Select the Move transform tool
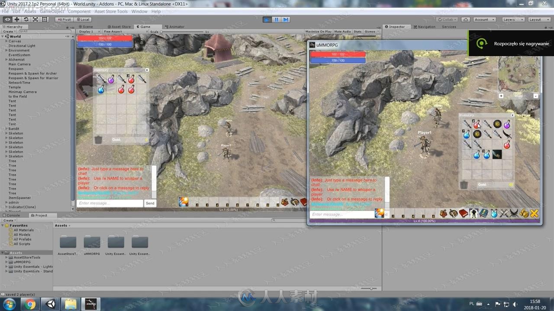 pyautogui.click(x=17, y=19)
